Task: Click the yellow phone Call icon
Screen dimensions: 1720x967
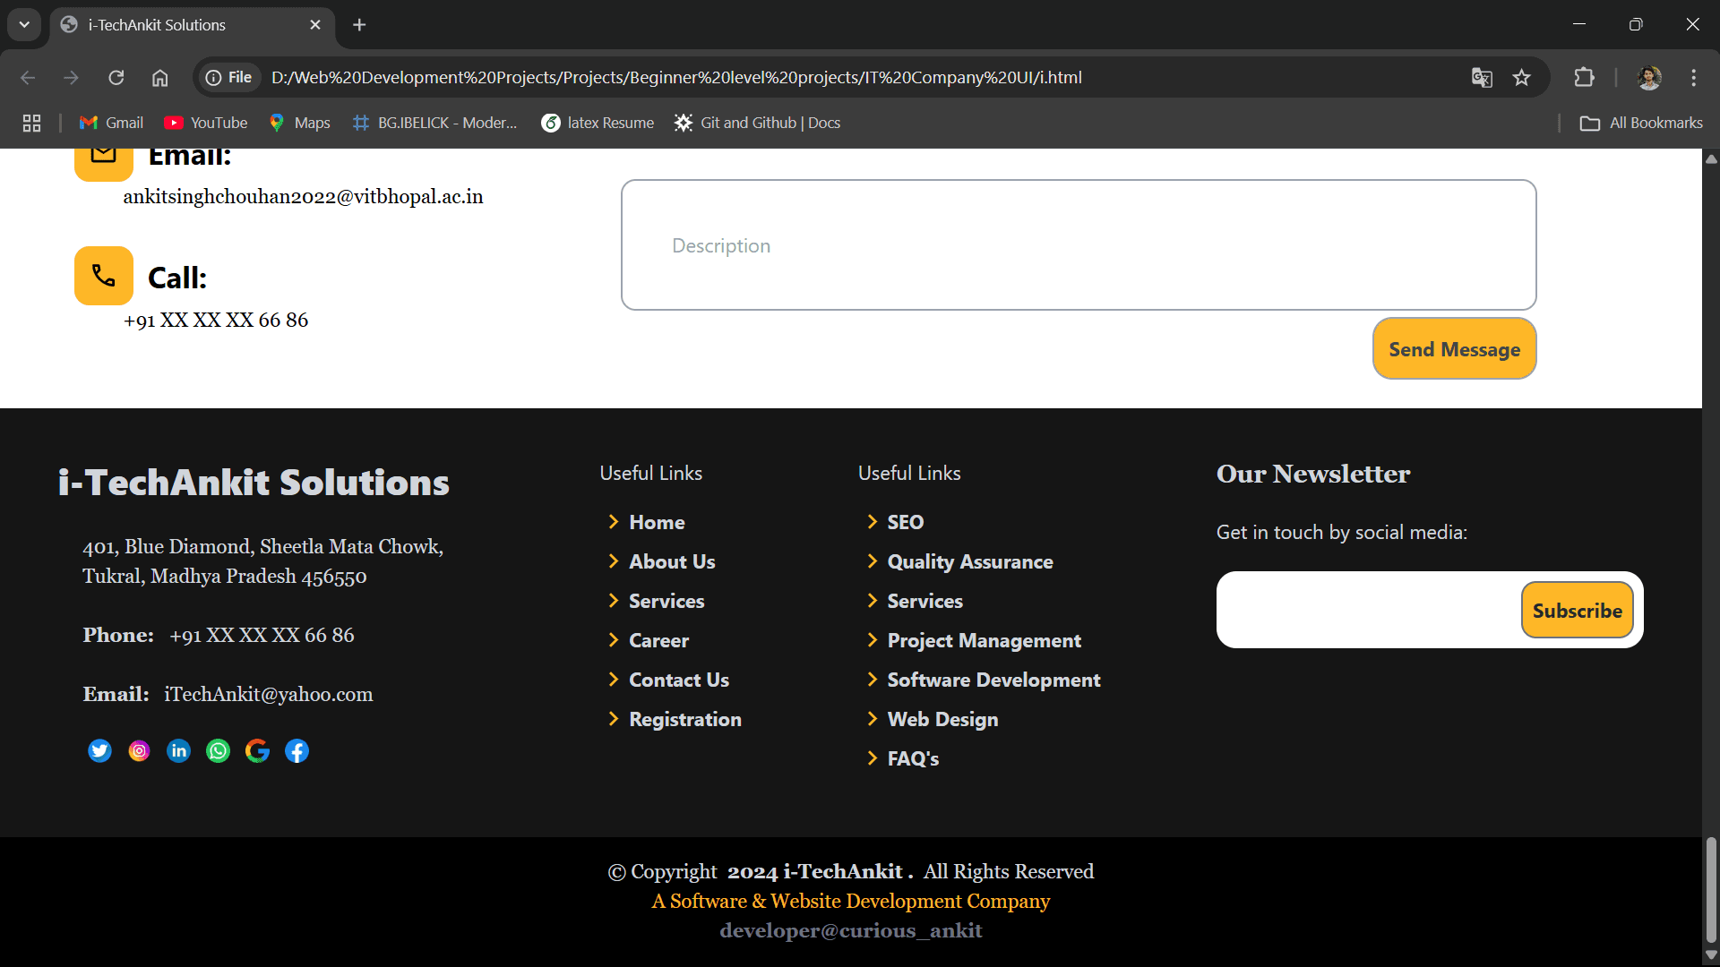Action: [104, 276]
